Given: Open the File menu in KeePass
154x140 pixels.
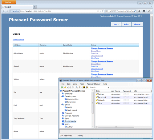Looking at the screenshot, I should (x=63, y=84).
